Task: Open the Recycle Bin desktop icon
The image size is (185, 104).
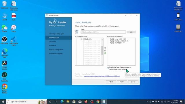Action: pyautogui.click(x=5, y=5)
